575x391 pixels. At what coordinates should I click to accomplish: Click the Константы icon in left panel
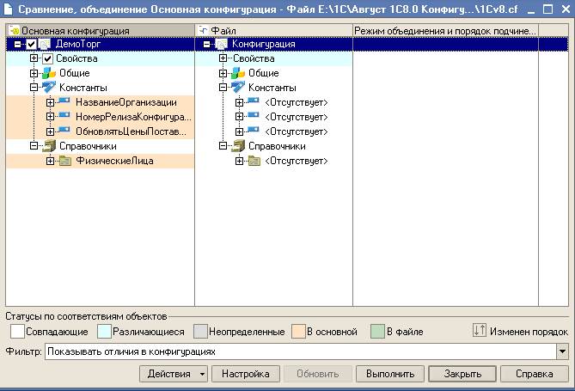click(x=49, y=88)
